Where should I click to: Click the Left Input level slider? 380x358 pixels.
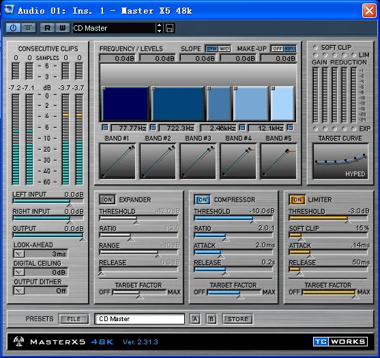(x=48, y=201)
